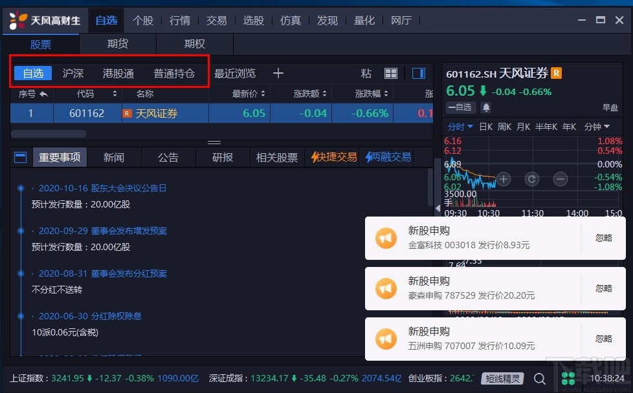Click the 粘 sticky icon in the toolbar

(366, 73)
